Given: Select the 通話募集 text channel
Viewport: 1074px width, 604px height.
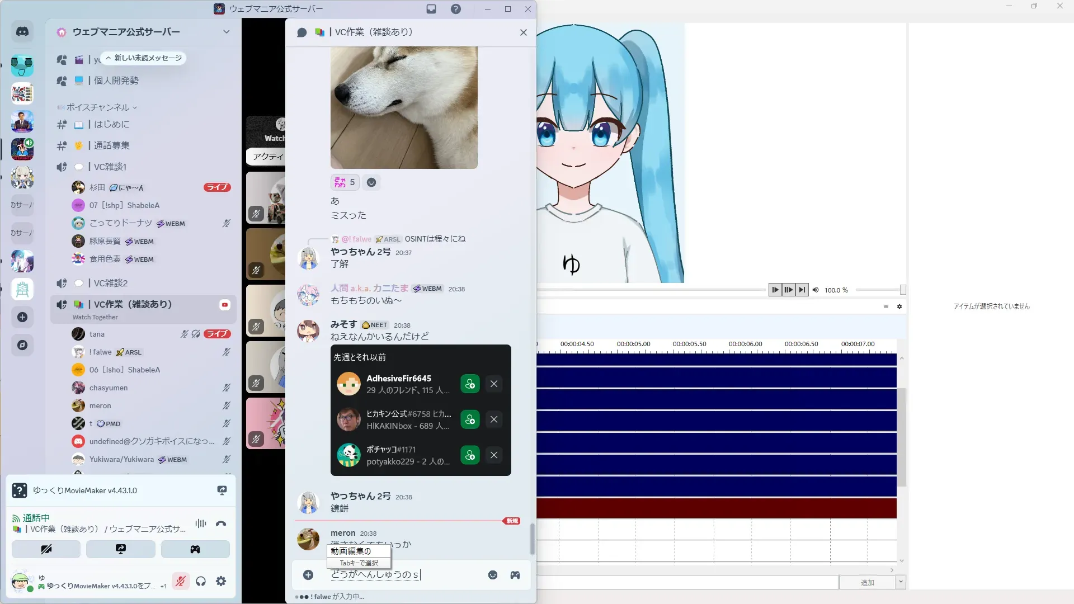Looking at the screenshot, I should tap(111, 145).
